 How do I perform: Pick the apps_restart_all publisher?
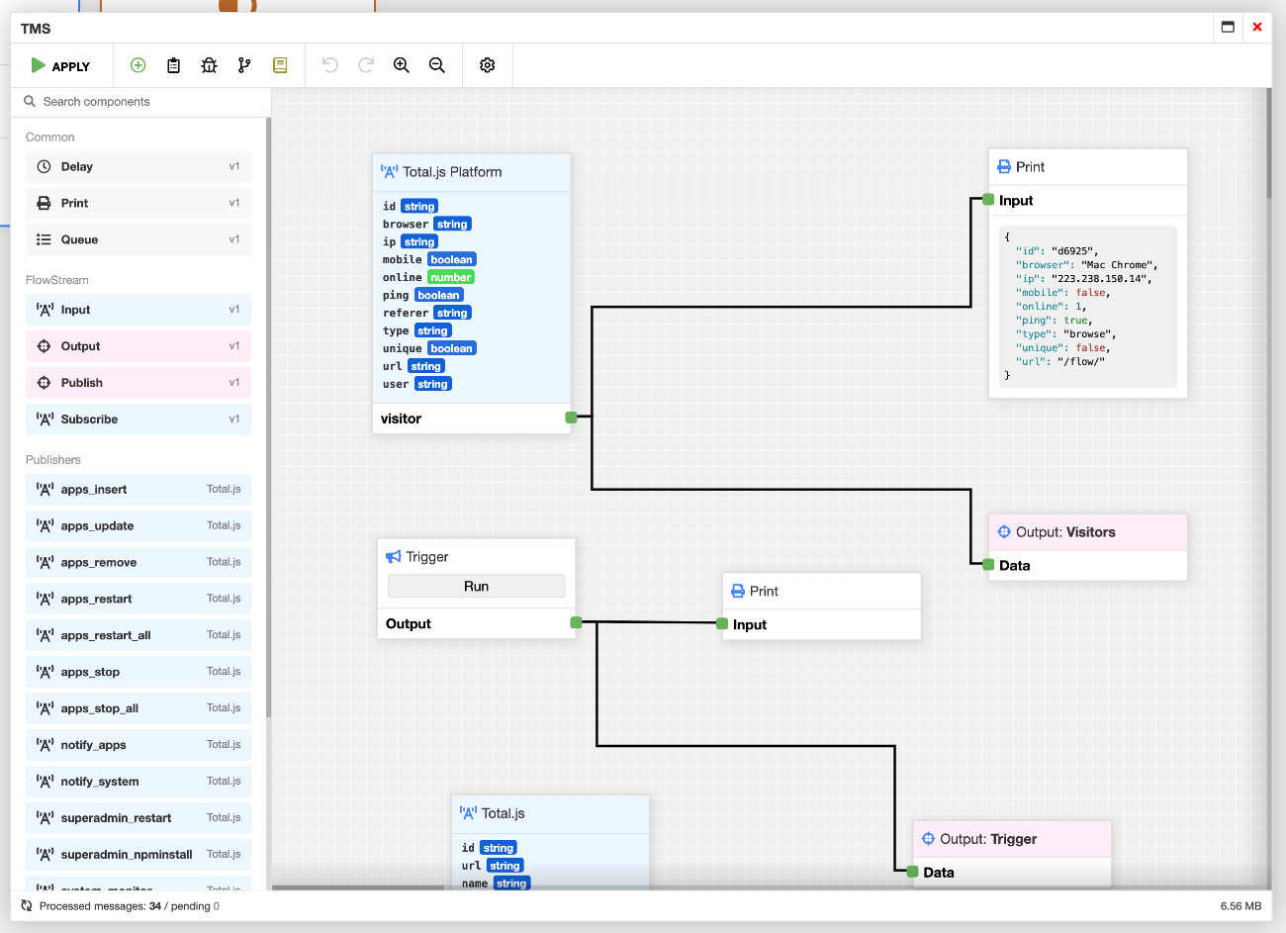[138, 636]
